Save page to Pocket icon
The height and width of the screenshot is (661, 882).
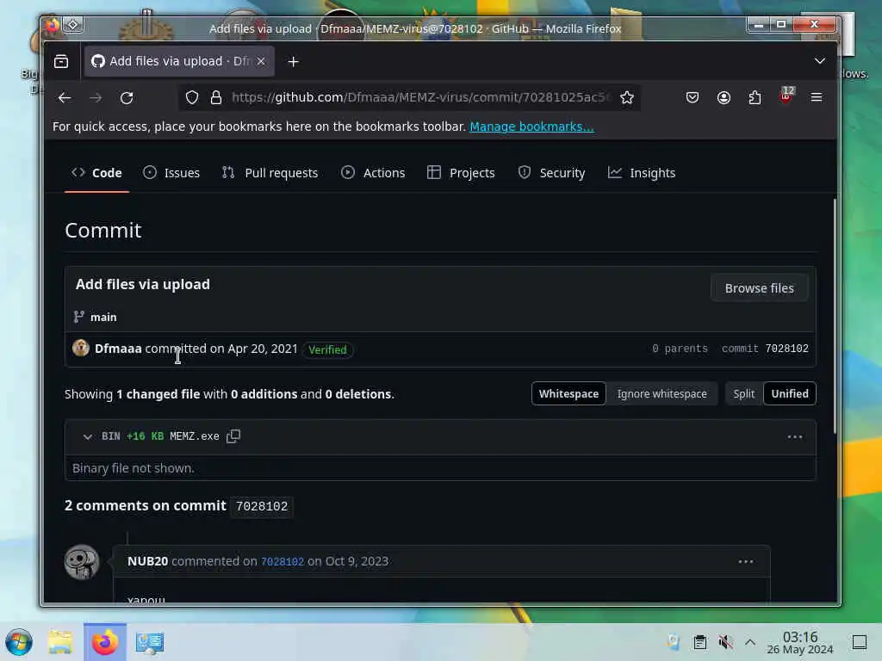tap(693, 98)
